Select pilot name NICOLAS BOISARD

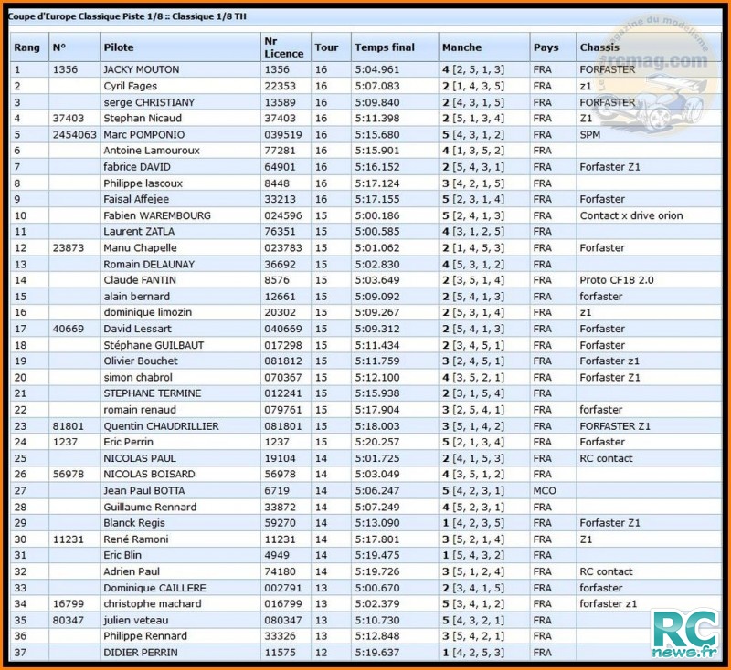149,475
